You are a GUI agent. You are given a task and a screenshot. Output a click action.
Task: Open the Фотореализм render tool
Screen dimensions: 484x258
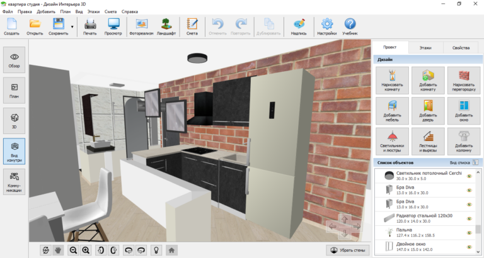coord(141,27)
